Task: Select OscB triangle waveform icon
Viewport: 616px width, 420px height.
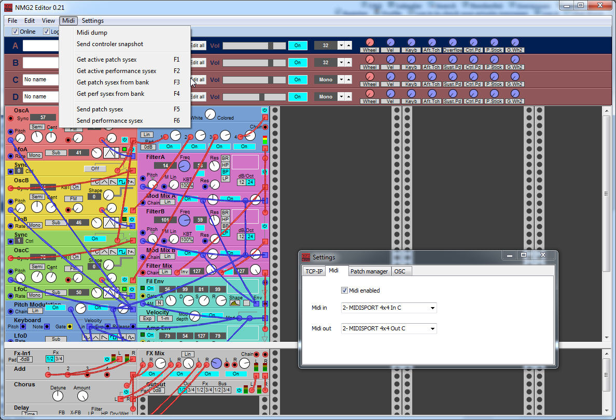Action: point(104,182)
